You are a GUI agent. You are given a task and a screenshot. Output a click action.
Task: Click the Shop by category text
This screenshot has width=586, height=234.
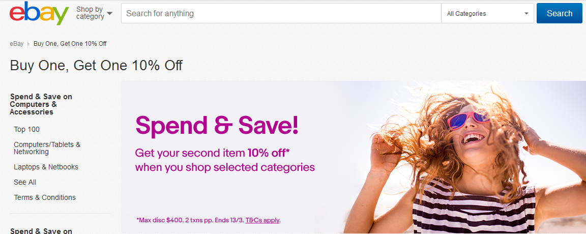tap(90, 13)
